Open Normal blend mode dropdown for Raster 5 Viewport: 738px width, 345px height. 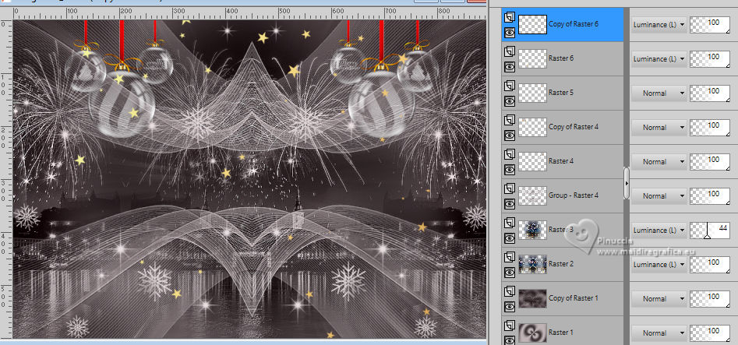pyautogui.click(x=659, y=93)
